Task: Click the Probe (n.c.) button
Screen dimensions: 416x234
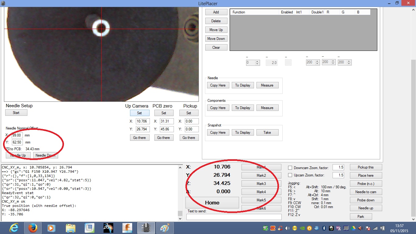Action: coord(366,184)
